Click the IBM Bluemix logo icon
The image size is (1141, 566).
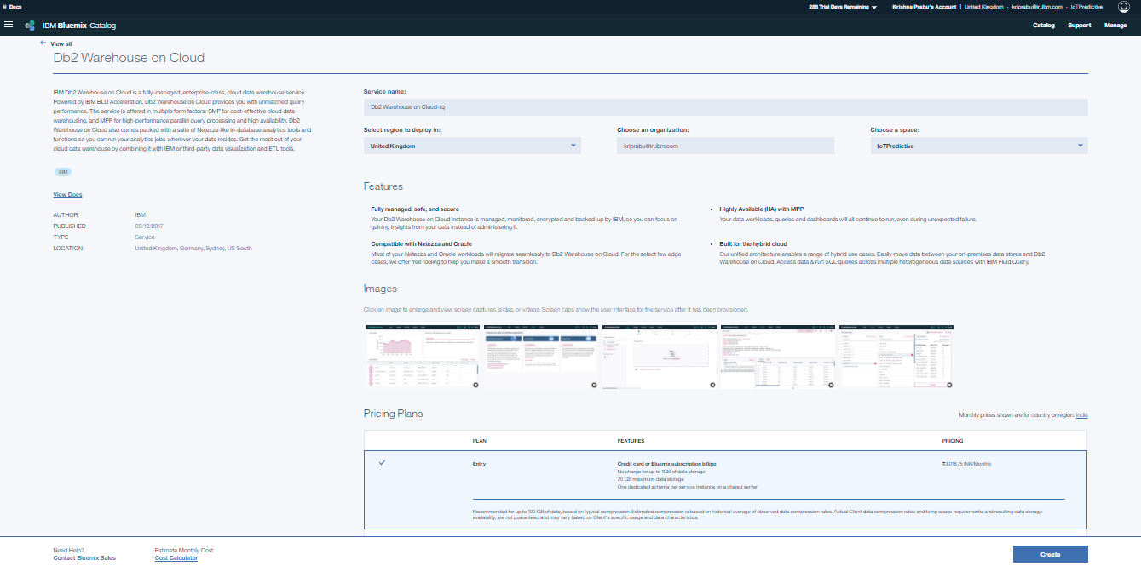click(x=30, y=26)
